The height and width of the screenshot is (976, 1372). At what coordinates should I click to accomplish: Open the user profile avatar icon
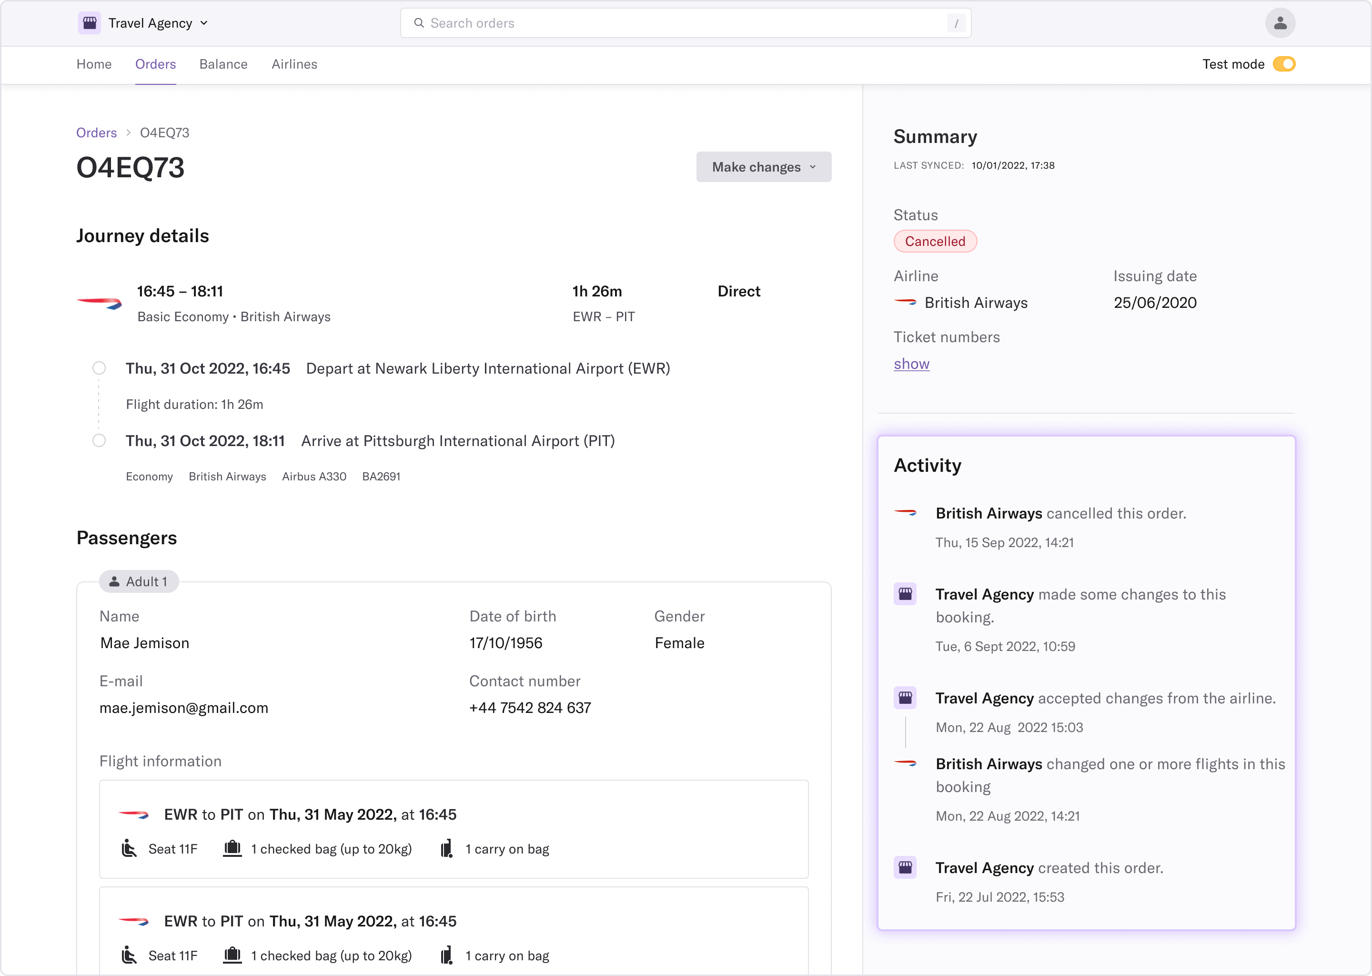click(x=1280, y=23)
